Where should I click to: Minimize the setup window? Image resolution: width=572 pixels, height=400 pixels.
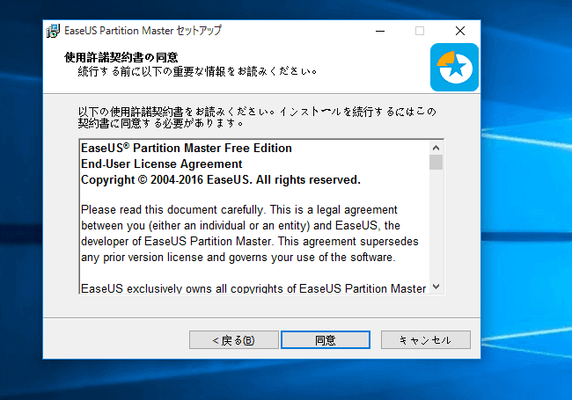click(x=380, y=31)
